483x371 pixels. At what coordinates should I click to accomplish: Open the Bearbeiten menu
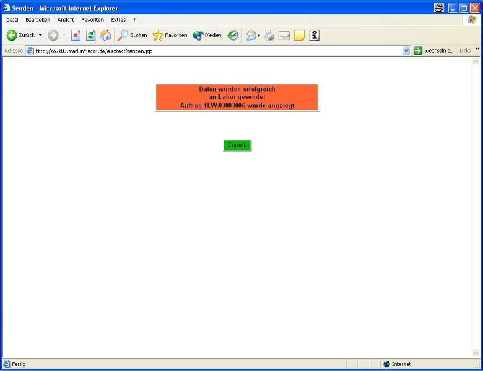click(x=38, y=20)
